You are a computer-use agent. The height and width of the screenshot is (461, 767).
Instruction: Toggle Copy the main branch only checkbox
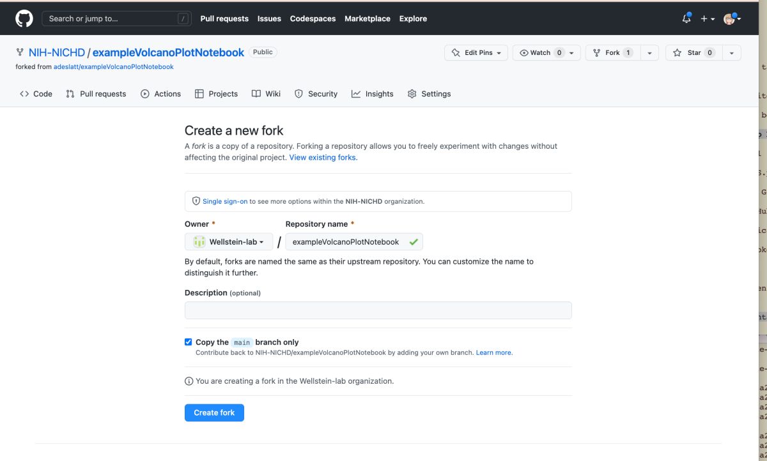(x=188, y=342)
